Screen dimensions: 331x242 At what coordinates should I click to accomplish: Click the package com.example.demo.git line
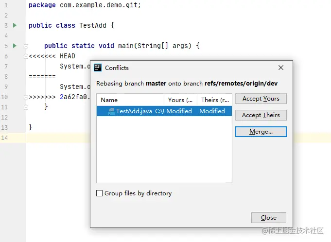pyautogui.click(x=85, y=5)
